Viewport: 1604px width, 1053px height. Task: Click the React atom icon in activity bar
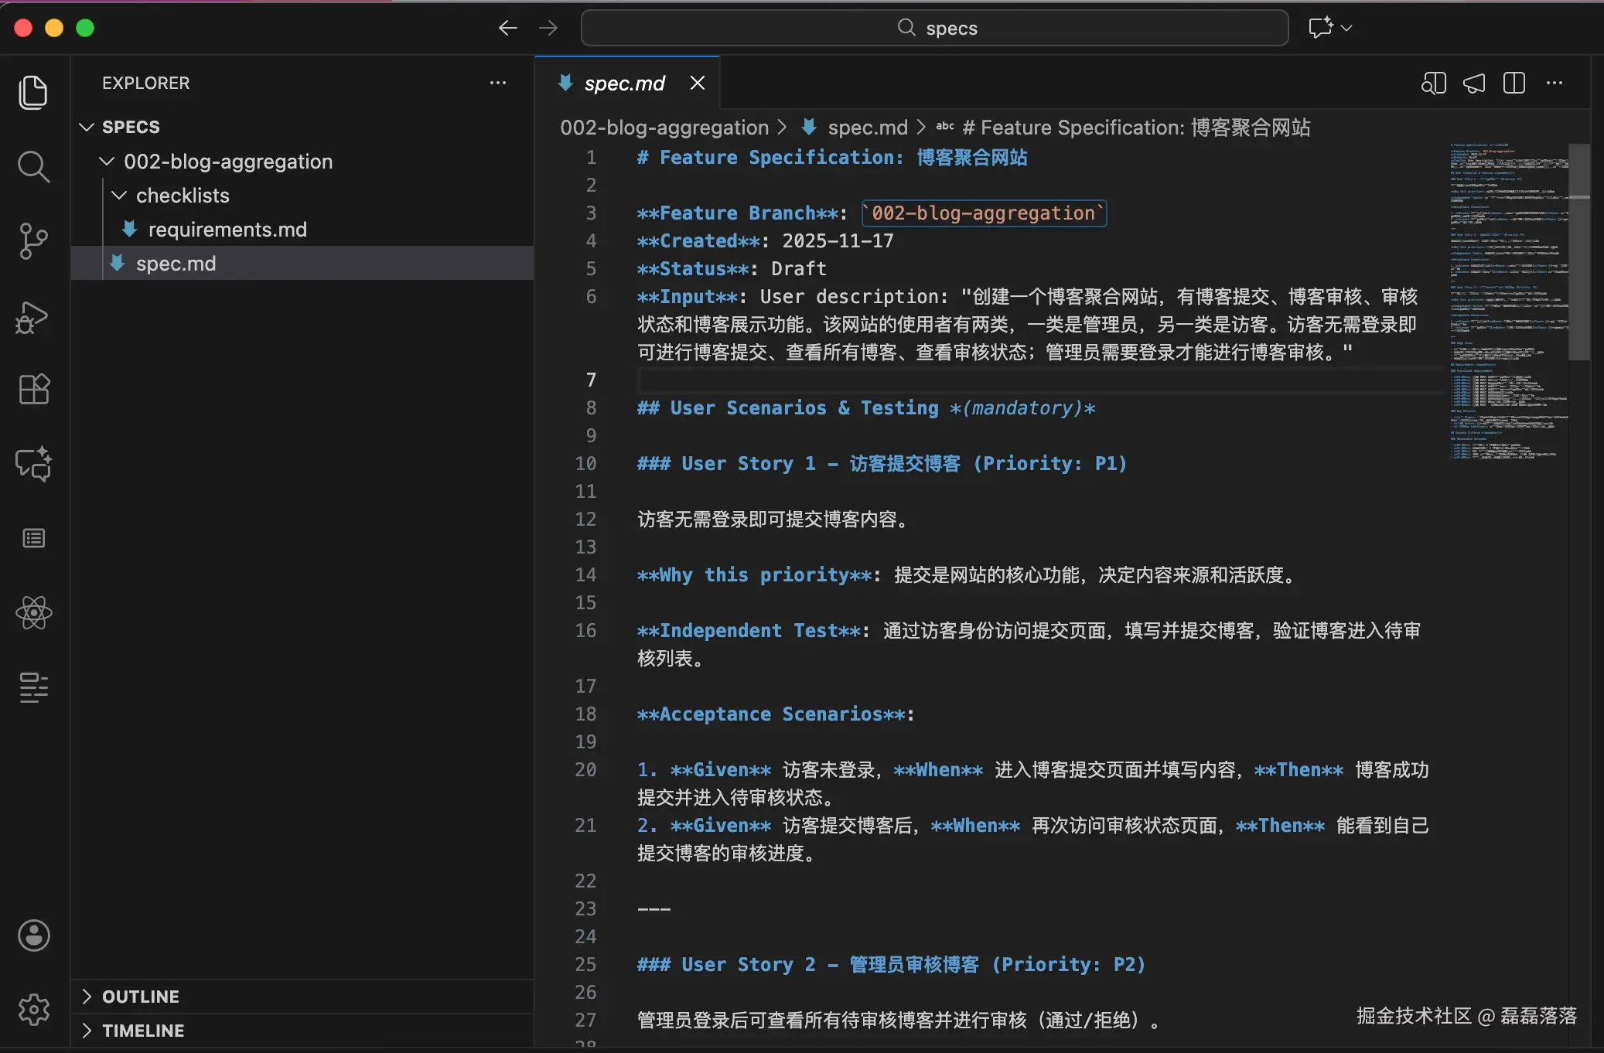click(33, 612)
